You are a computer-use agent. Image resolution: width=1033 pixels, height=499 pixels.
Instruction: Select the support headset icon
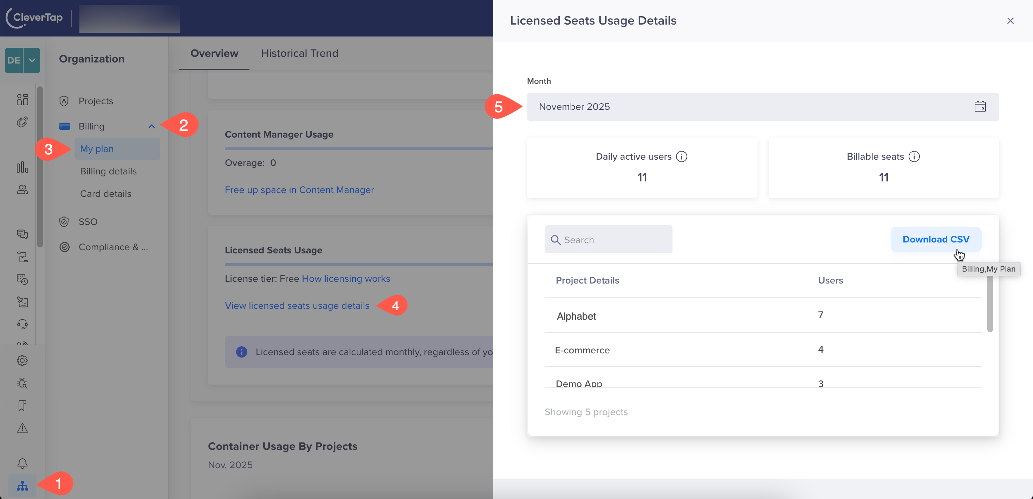22,324
